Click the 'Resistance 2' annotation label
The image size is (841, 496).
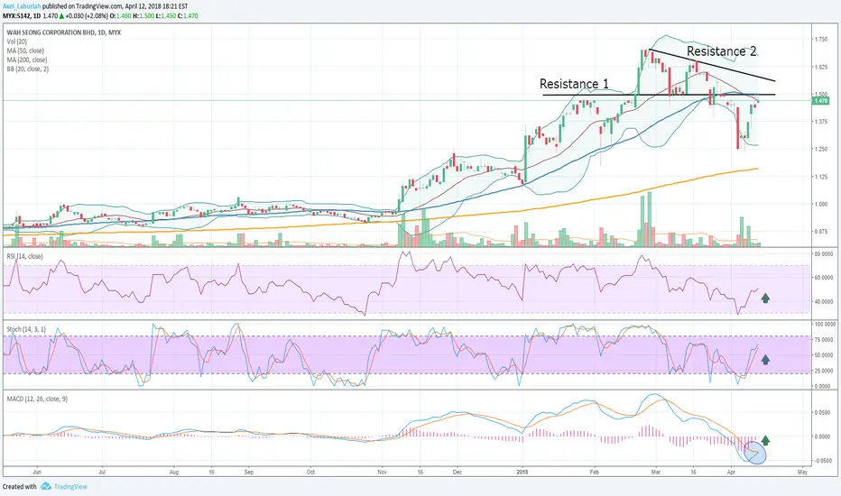pos(721,51)
